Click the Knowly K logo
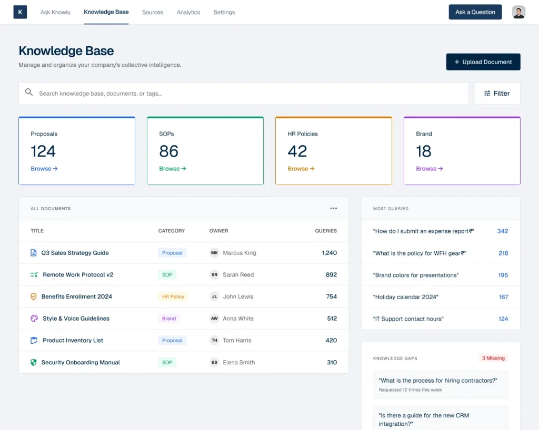 tap(20, 12)
